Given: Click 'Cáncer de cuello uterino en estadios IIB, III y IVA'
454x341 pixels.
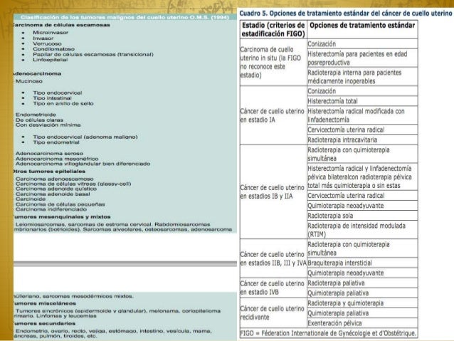Looking at the screenshot, I should coord(273,258).
